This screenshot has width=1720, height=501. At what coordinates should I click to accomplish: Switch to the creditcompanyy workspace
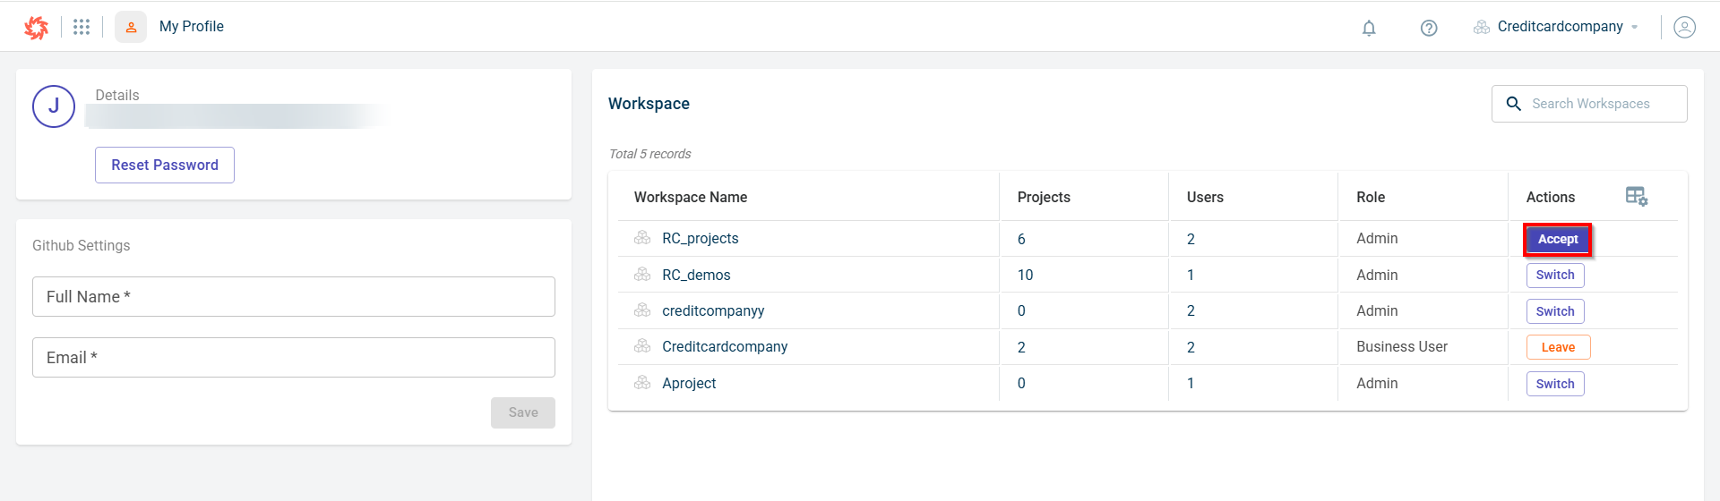pyautogui.click(x=1555, y=311)
